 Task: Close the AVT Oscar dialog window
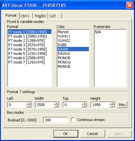[x=130, y=5]
